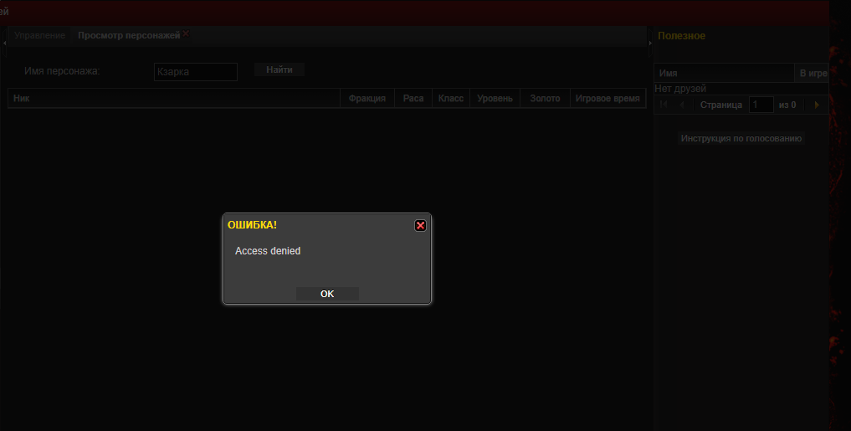The height and width of the screenshot is (431, 851).
Task: Select the Просмотр персонажей tab
Action: pyautogui.click(x=128, y=36)
